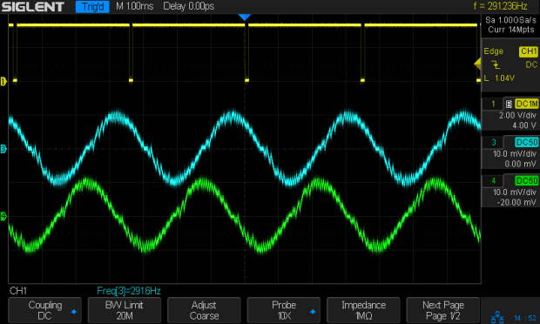Click the Trig'd status indicator
This screenshot has height=324, width=540.
pyautogui.click(x=92, y=7)
